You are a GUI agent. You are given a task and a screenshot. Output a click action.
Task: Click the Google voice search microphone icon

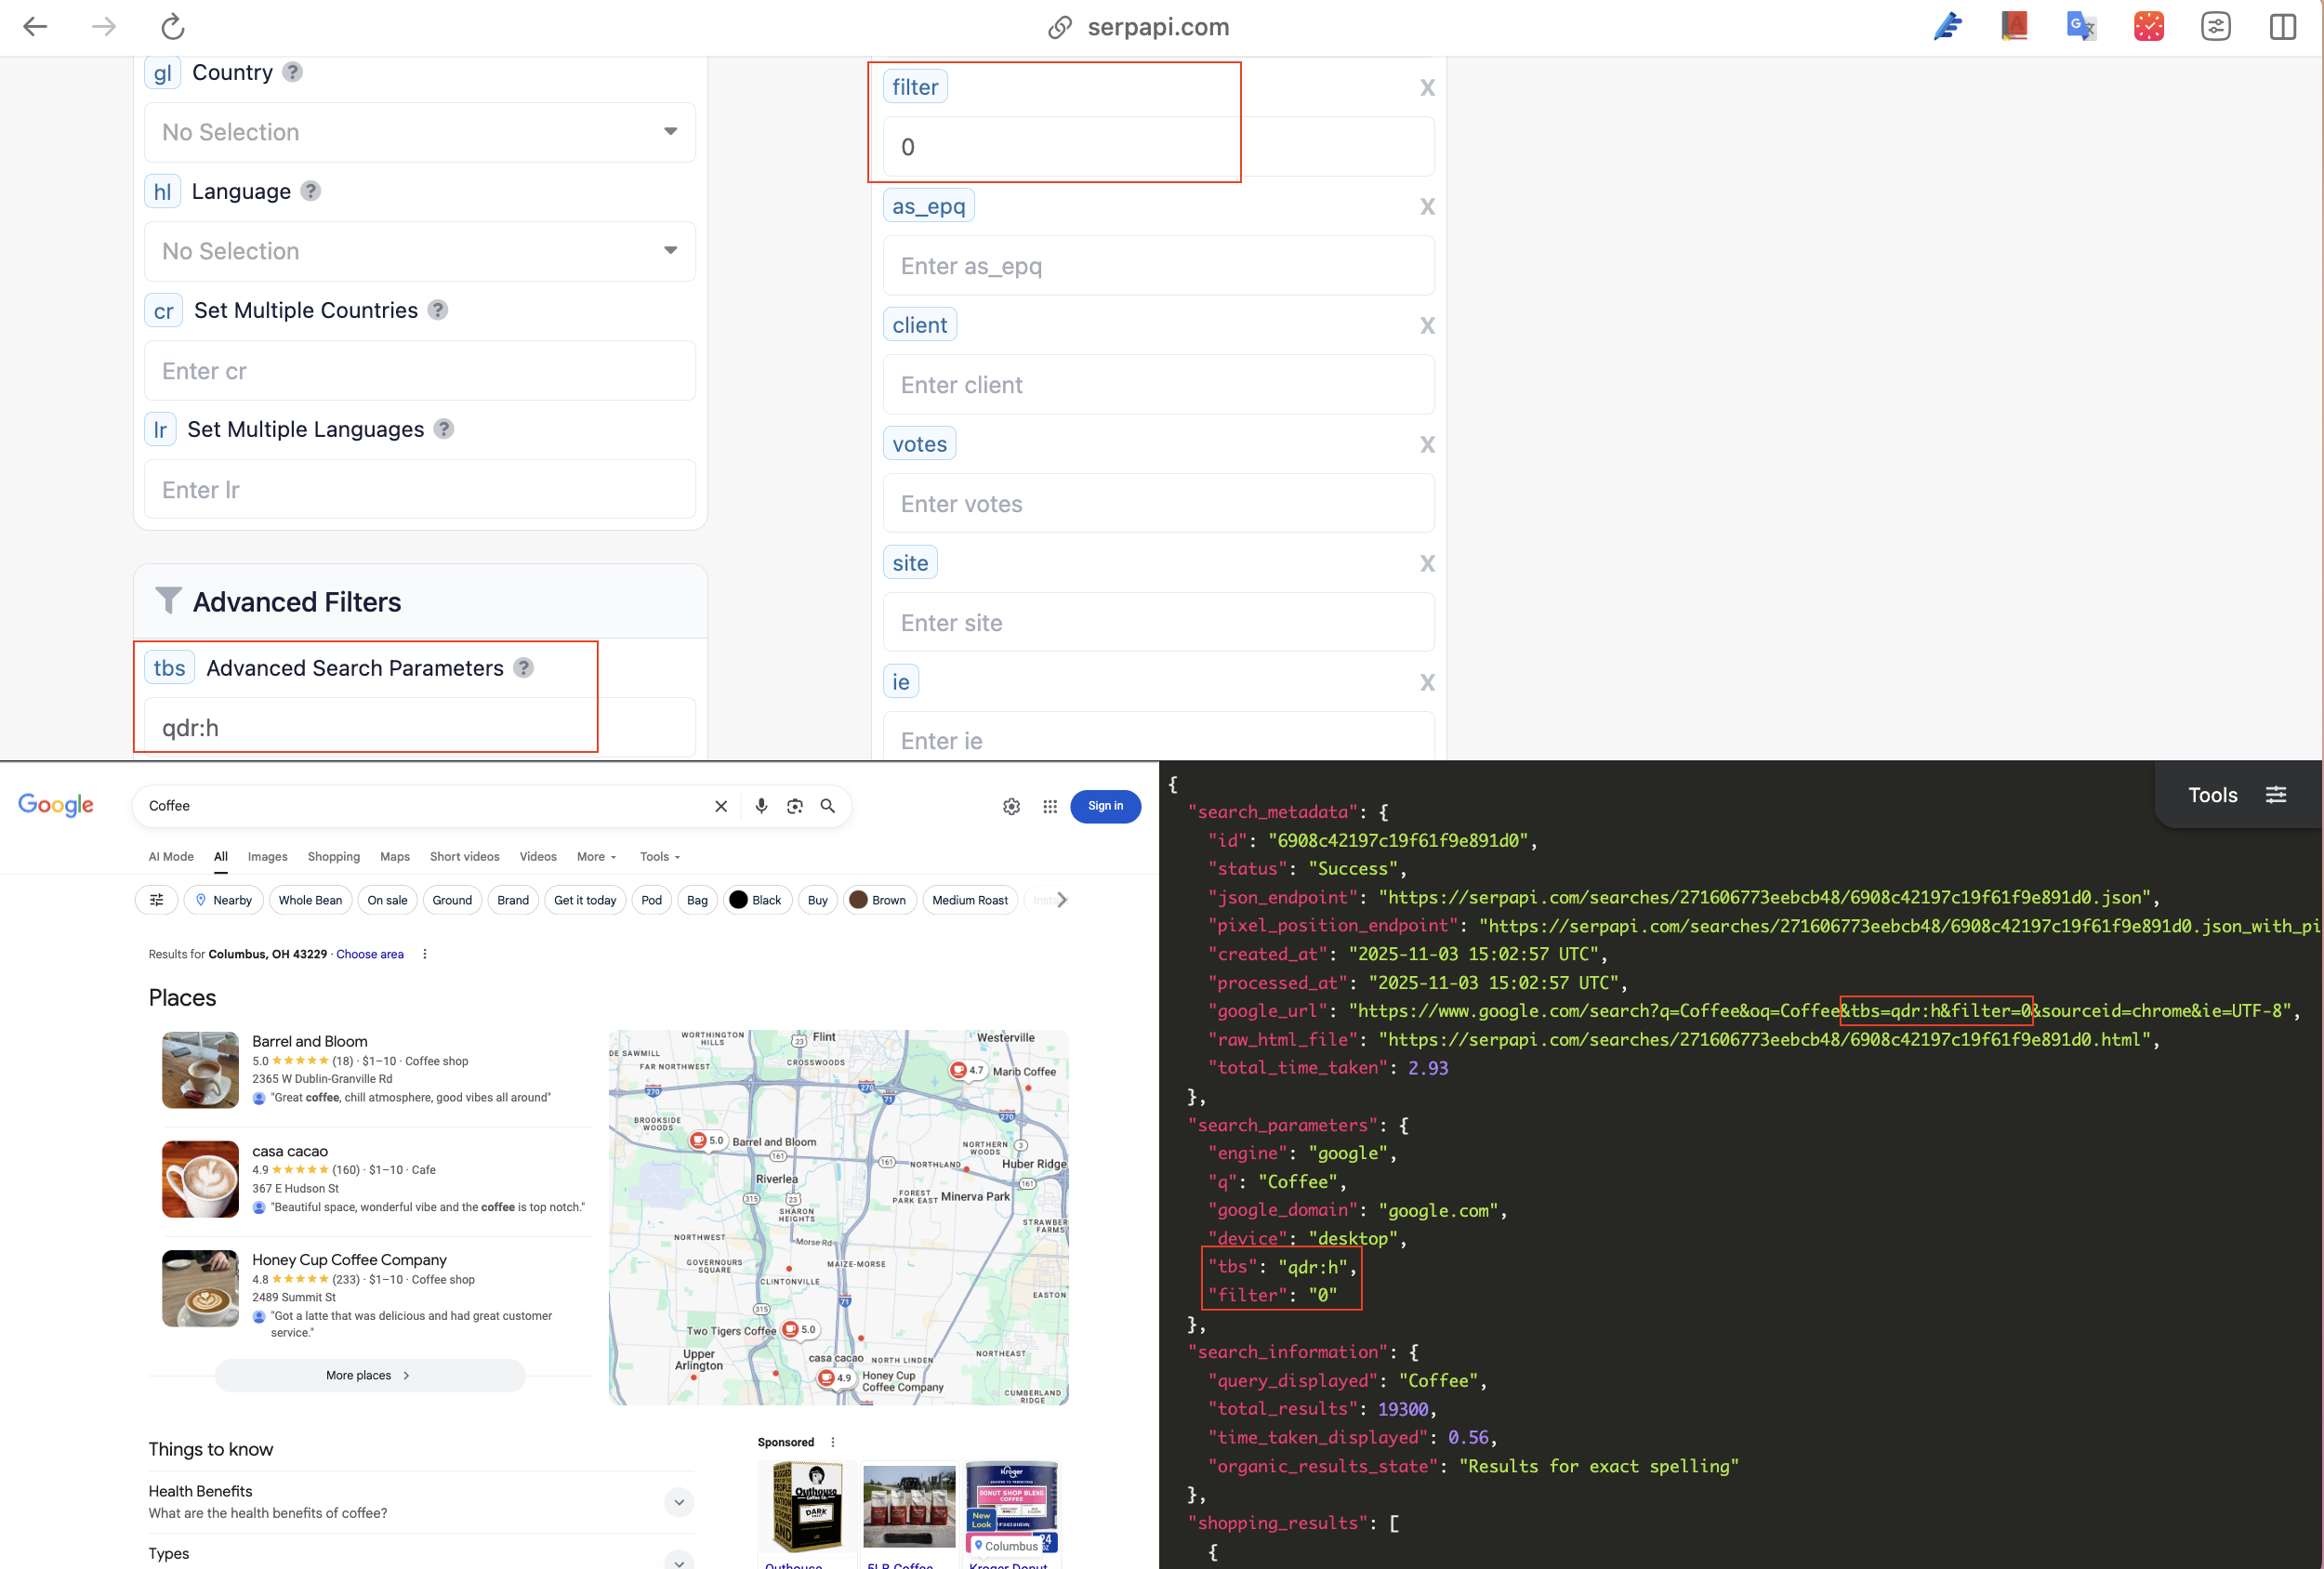point(761,806)
